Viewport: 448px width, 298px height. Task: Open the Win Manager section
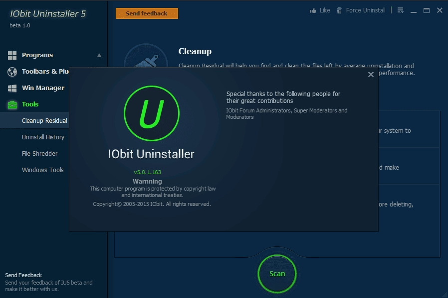pos(43,88)
